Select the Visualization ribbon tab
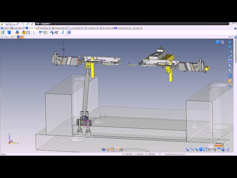Image resolution: width=237 pixels, height=178 pixels. 123,28
